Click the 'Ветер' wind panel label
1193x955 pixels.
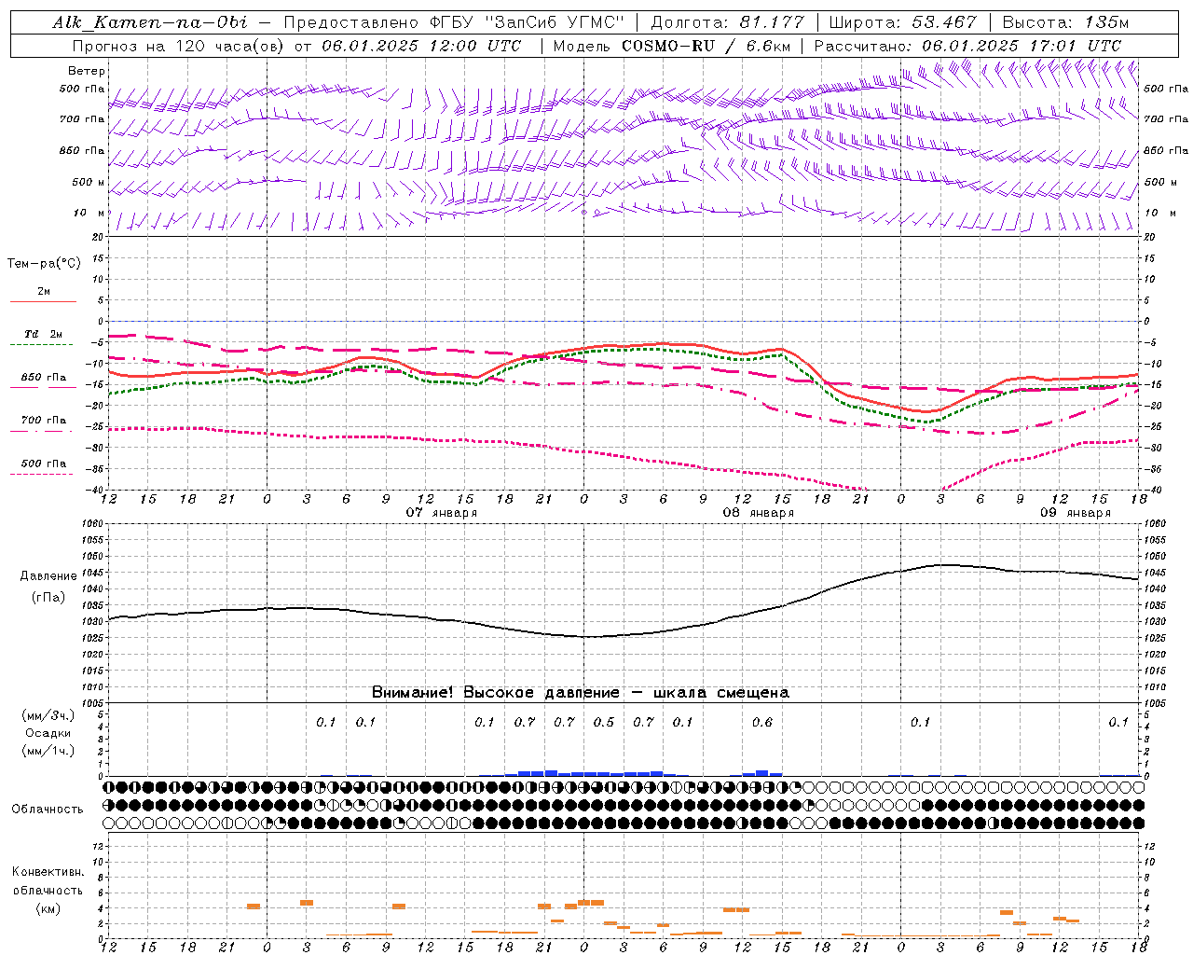[87, 71]
